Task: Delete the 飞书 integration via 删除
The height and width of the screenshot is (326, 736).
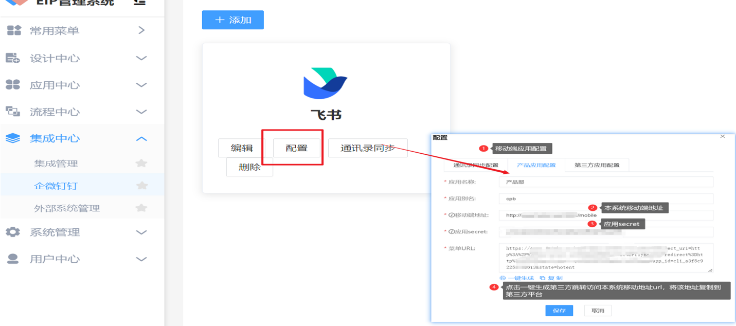Action: (x=249, y=167)
